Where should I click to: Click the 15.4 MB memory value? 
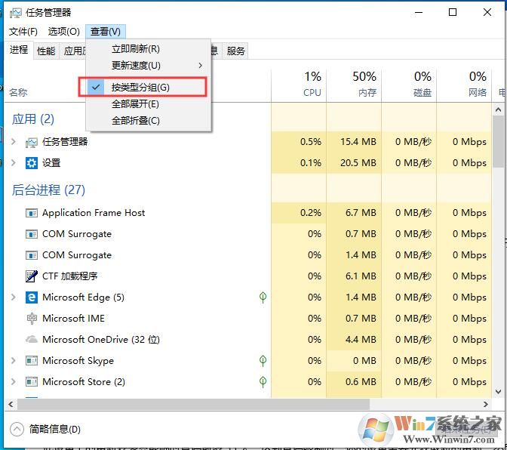[358, 142]
